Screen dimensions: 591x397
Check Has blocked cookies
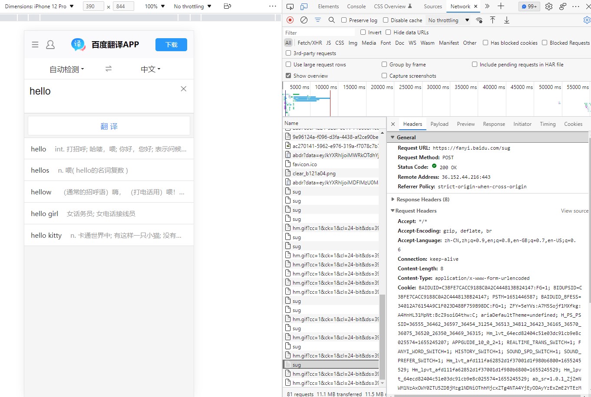[485, 43]
